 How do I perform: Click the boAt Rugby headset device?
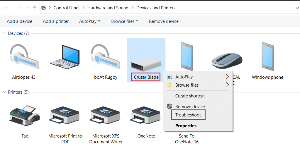coord(106,57)
